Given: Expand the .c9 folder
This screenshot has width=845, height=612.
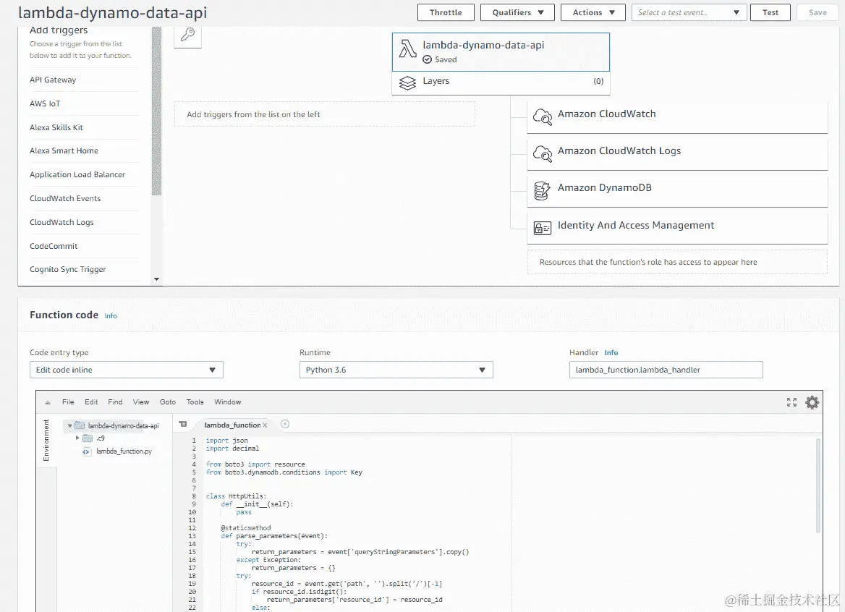Looking at the screenshot, I should (x=77, y=438).
